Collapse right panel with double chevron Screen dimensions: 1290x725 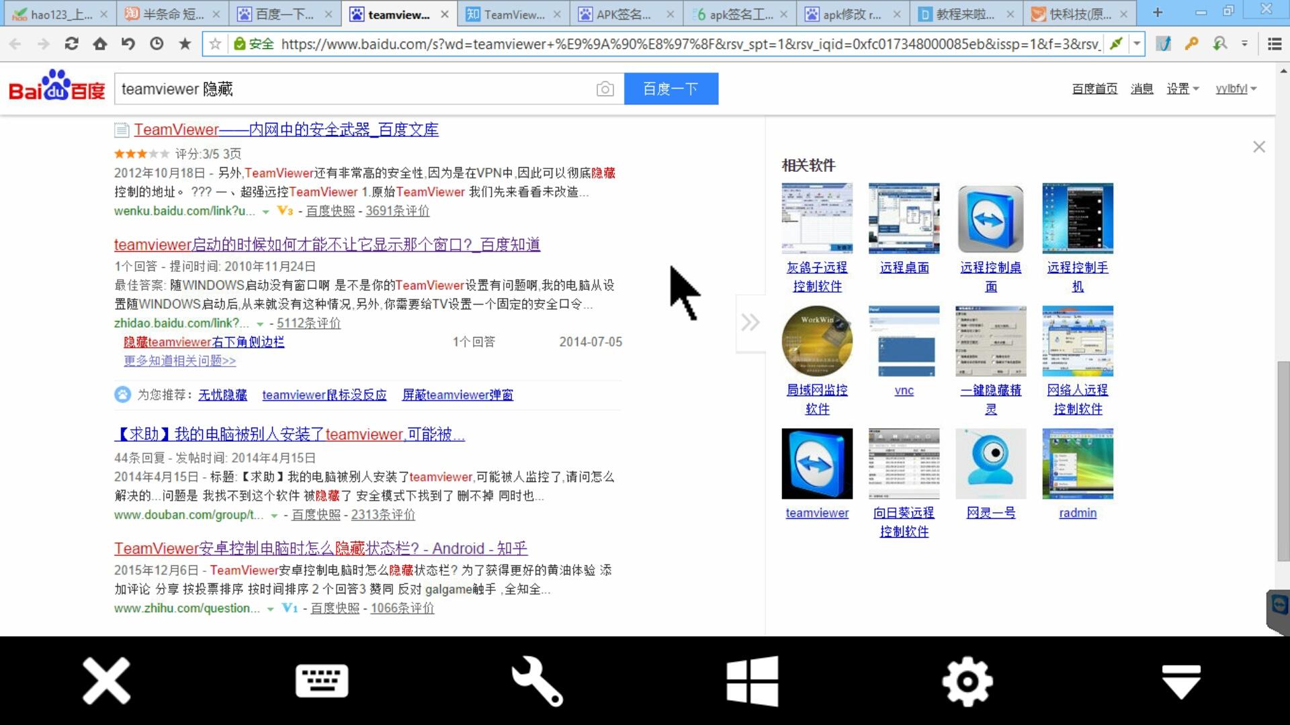750,322
